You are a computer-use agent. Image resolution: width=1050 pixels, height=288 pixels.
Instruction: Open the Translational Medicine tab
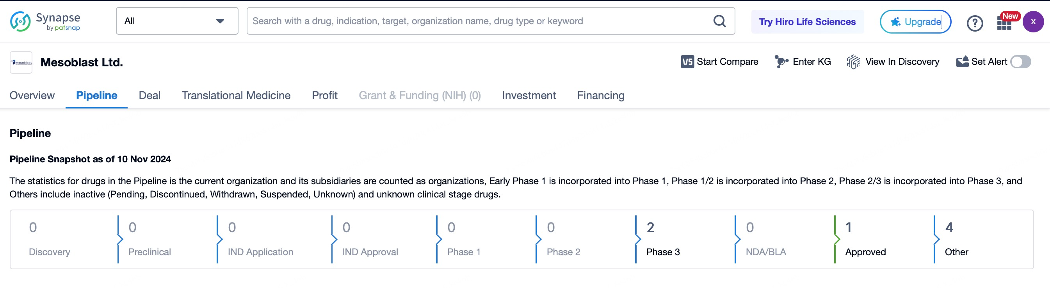coord(236,95)
